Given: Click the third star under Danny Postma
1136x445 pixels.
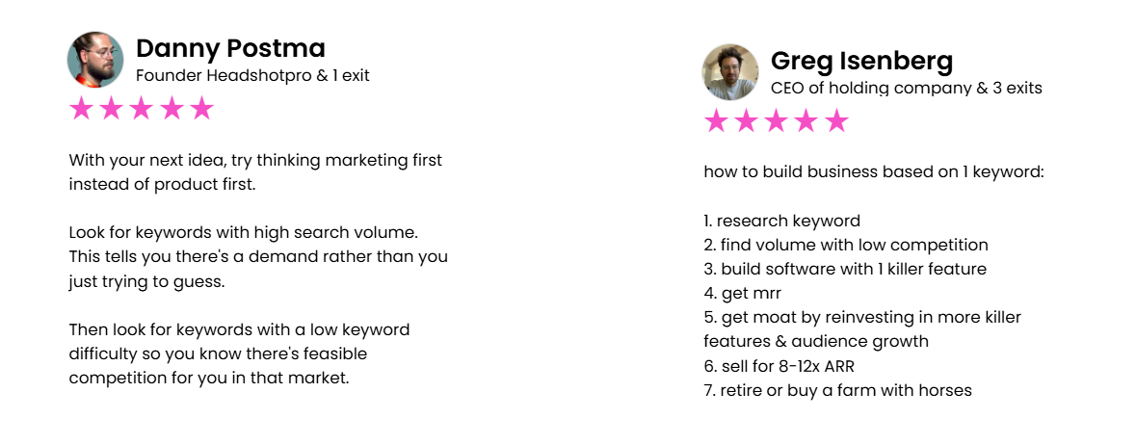Looking at the screenshot, I should (141, 109).
